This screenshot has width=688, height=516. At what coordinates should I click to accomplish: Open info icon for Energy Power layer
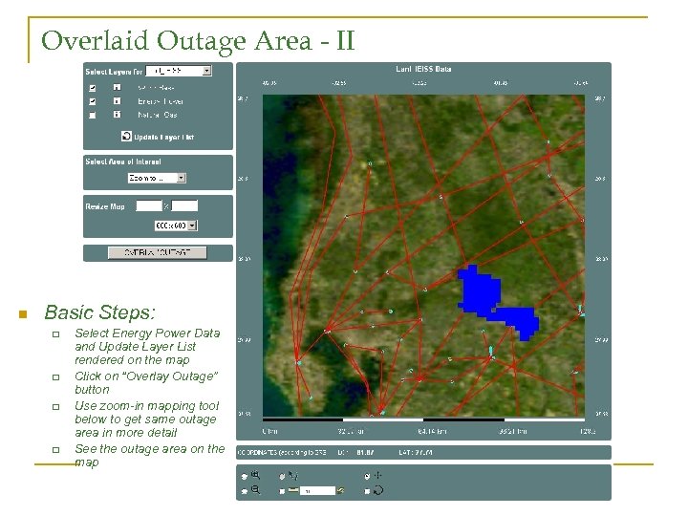[x=117, y=101]
